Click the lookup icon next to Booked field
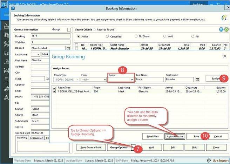 click(x=68, y=48)
